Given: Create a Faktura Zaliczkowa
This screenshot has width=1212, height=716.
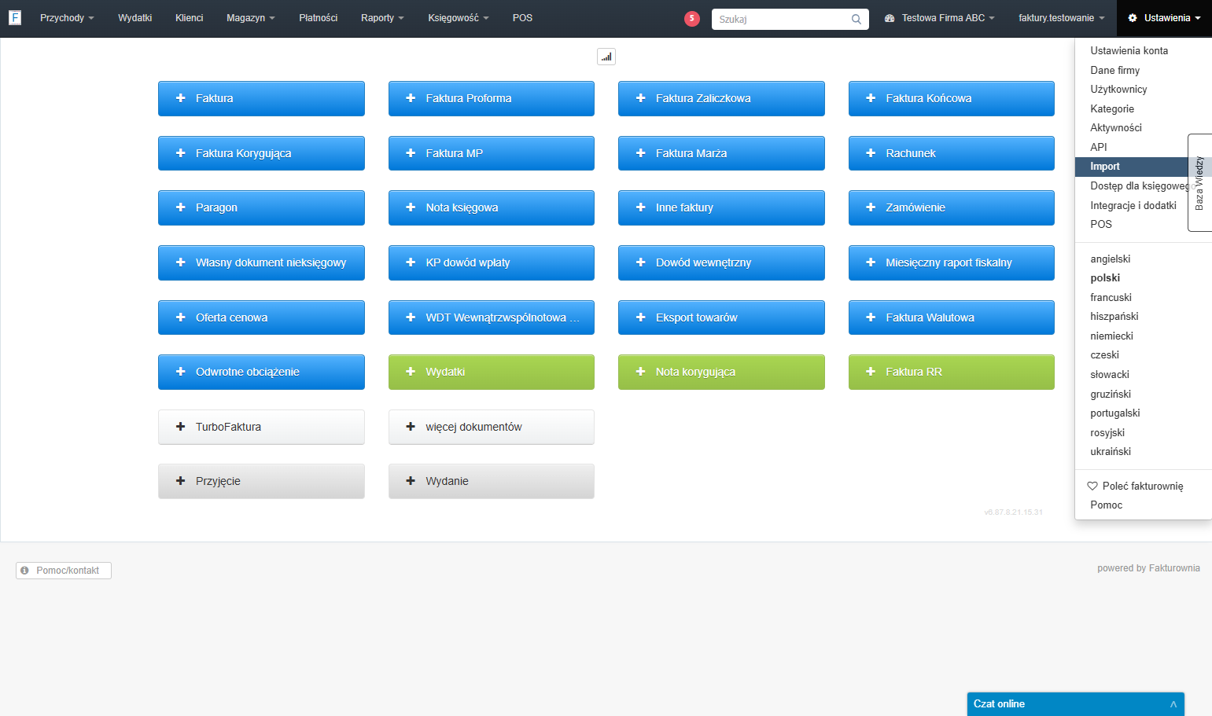Looking at the screenshot, I should pyautogui.click(x=721, y=98).
